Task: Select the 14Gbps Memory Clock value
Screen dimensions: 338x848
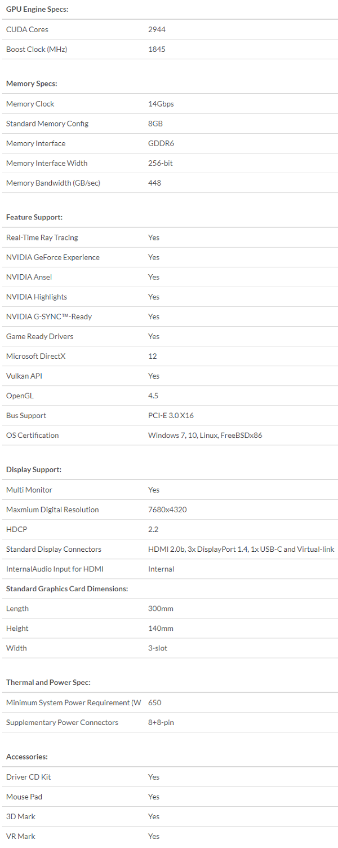Action: (161, 104)
